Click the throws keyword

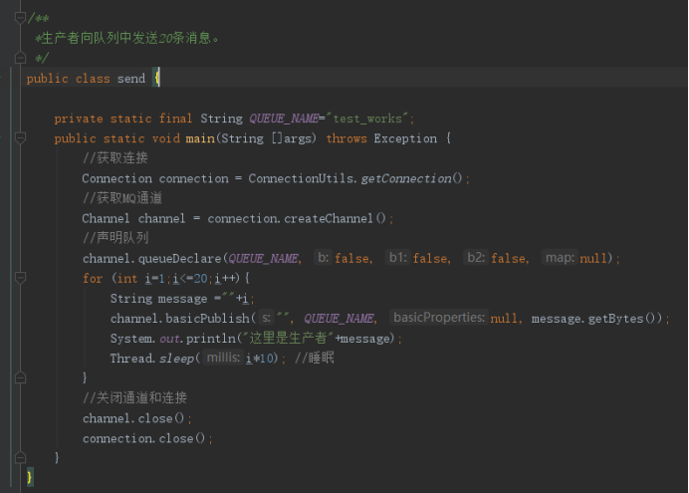[346, 138]
